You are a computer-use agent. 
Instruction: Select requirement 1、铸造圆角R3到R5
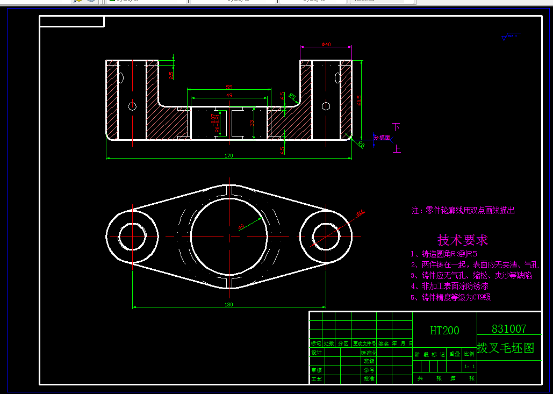click(x=444, y=254)
